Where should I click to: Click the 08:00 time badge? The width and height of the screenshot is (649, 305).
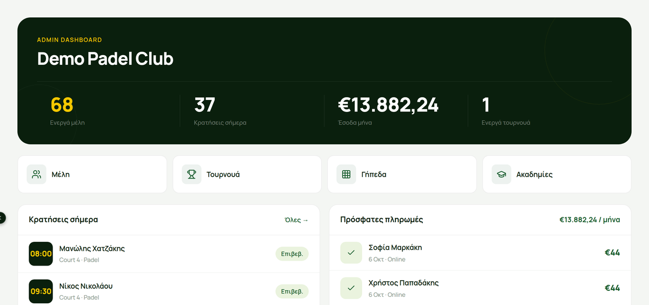41,254
